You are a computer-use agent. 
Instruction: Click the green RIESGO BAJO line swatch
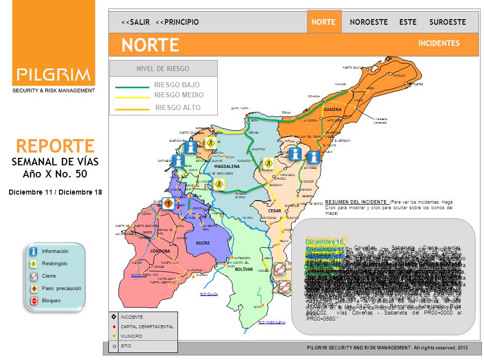[132, 87]
